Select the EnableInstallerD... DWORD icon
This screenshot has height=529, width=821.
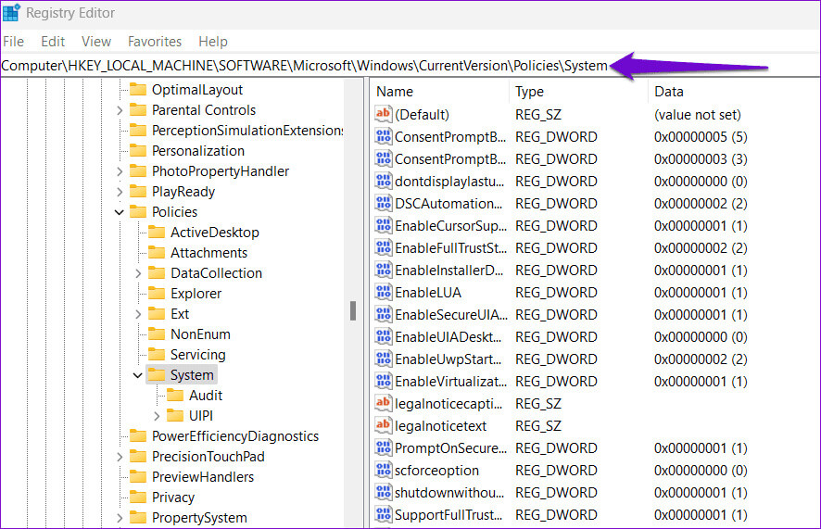point(384,270)
